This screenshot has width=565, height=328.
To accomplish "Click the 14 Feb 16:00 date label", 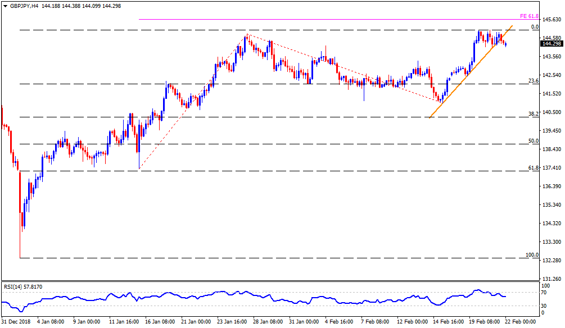I will 449,322.
